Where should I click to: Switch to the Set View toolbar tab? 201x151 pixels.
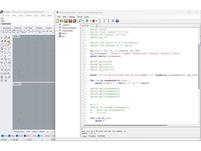click(x=29, y=28)
